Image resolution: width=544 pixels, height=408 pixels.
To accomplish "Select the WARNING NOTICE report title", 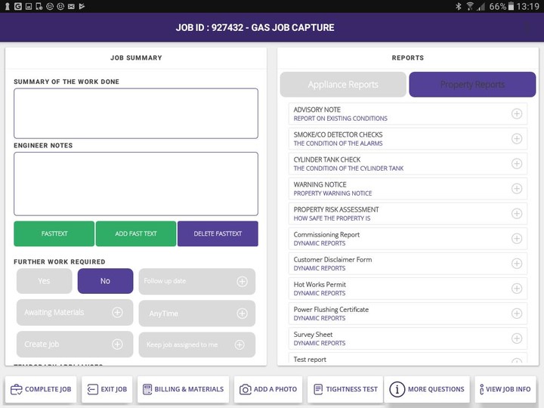I will [x=320, y=184].
